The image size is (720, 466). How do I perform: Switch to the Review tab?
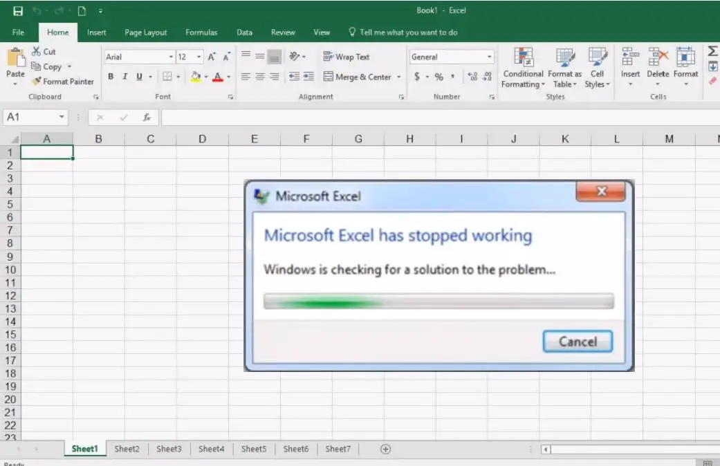coord(283,32)
